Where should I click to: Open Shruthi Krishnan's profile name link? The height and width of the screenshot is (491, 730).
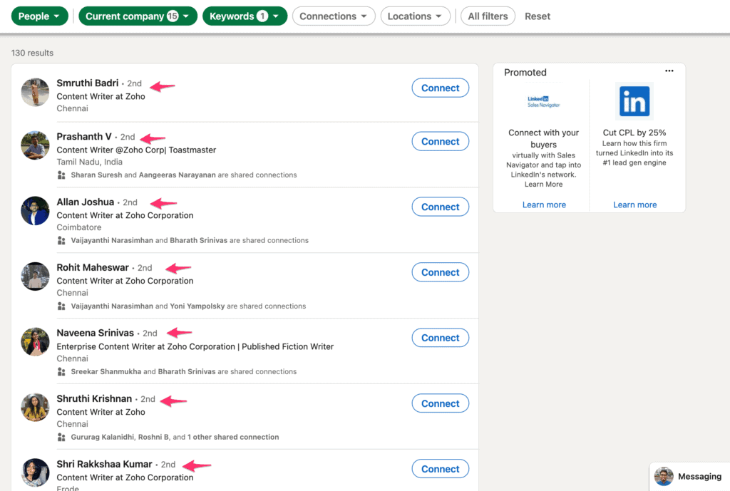coord(95,399)
